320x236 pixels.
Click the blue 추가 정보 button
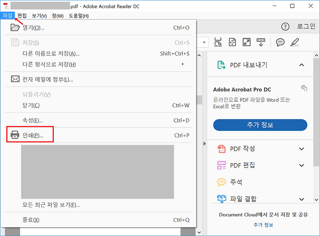(260, 125)
